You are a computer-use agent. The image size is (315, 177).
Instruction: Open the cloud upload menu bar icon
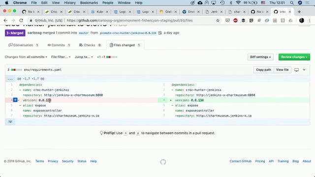coord(200,2)
